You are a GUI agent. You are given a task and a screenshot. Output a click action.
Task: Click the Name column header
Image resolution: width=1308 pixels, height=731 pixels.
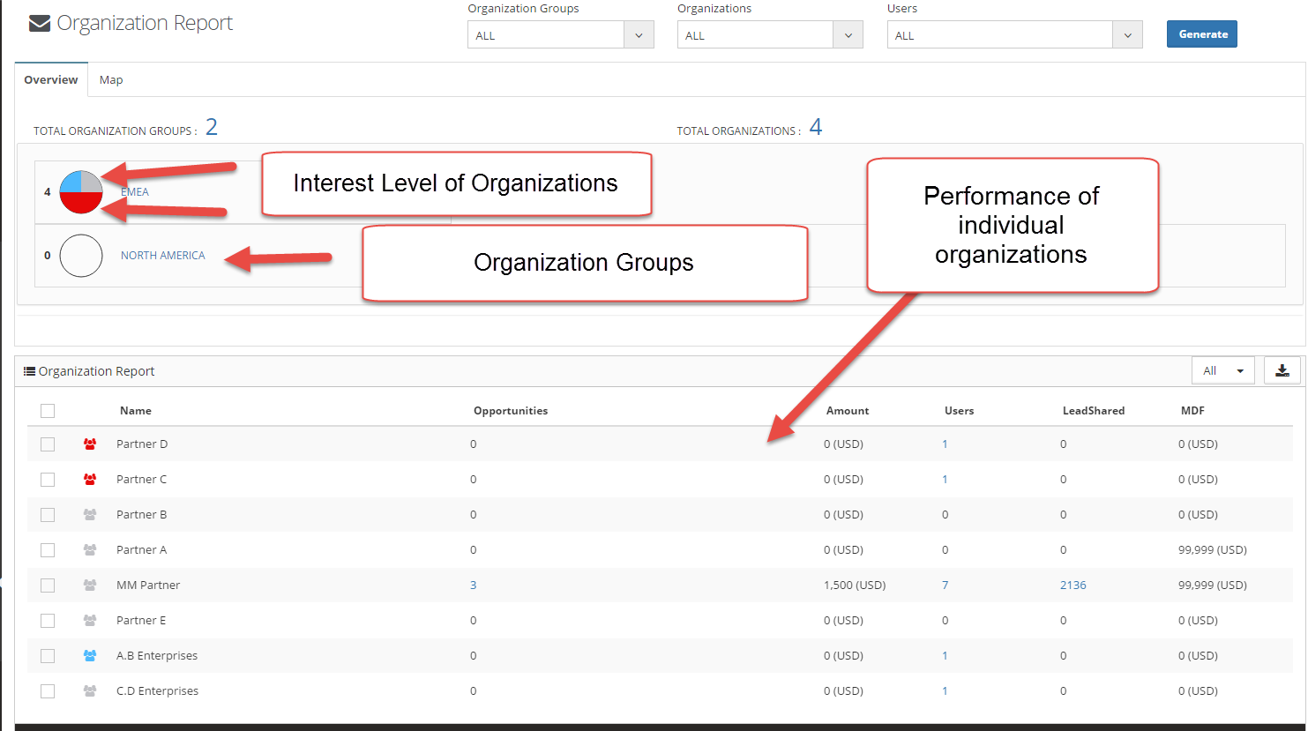(136, 411)
